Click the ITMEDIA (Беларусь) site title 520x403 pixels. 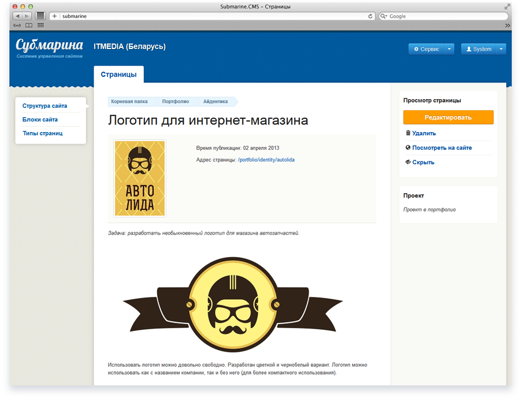129,46
